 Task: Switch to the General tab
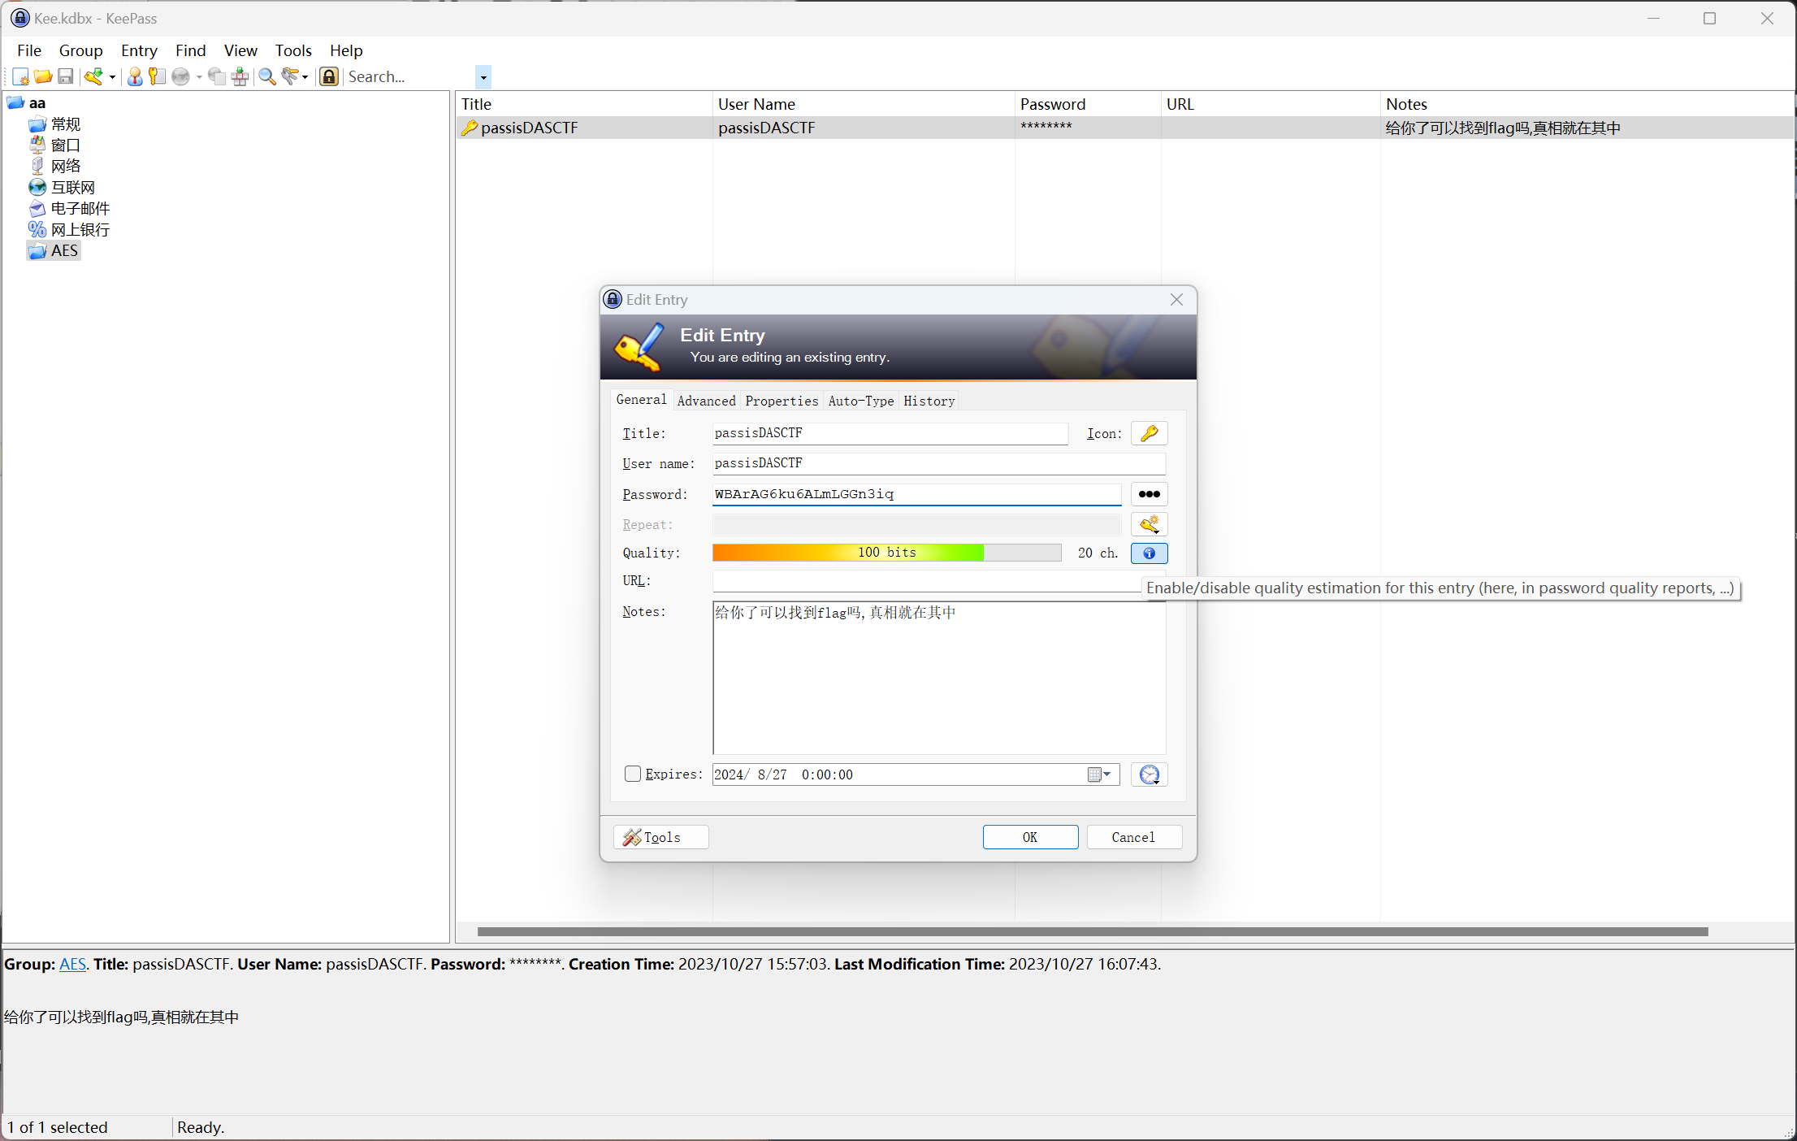[641, 400]
